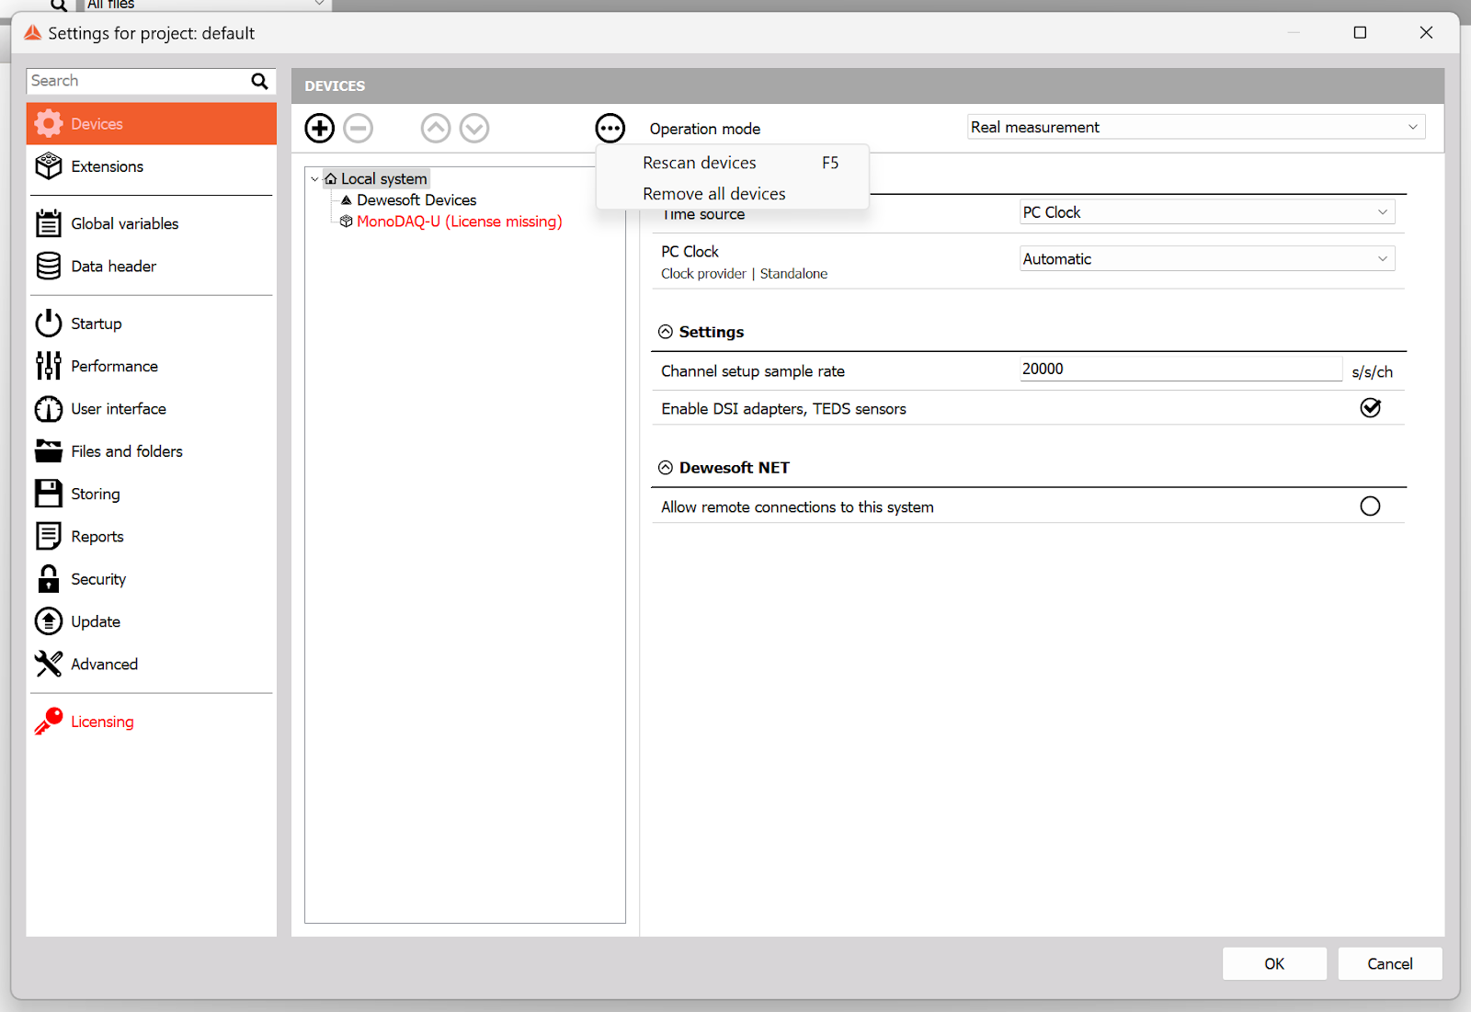The image size is (1471, 1012).
Task: Open Reports settings
Action: (x=152, y=537)
